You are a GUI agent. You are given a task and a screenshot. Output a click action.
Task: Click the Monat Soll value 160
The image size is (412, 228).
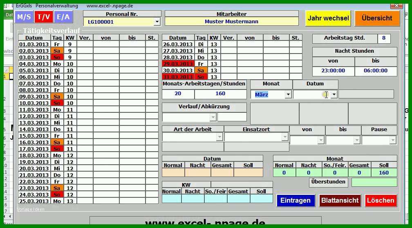384,172
